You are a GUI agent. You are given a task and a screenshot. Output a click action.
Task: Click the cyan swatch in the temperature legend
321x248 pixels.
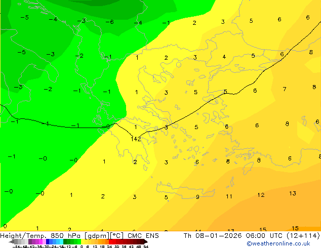pos(61,242)
